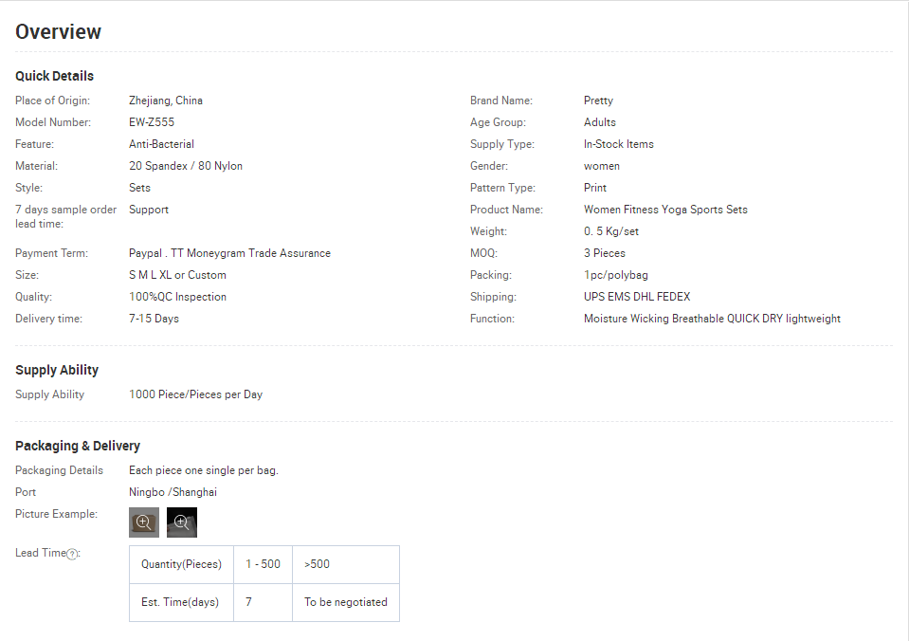Click the Lead Time help question-mark icon
Screen dimensions: 909x641
coord(72,554)
